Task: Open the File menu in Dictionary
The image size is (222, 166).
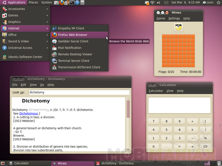Action: [x=15, y=85]
